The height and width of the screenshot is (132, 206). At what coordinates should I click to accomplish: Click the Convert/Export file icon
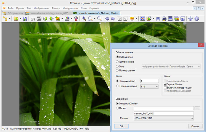click(x=149, y=19)
